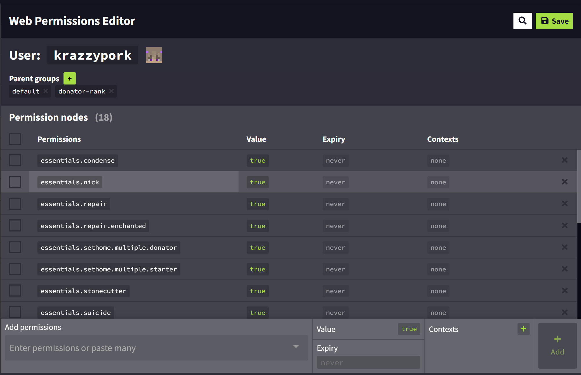Check the essentials.nick row checkbox
The image size is (581, 375).
[x=15, y=182]
